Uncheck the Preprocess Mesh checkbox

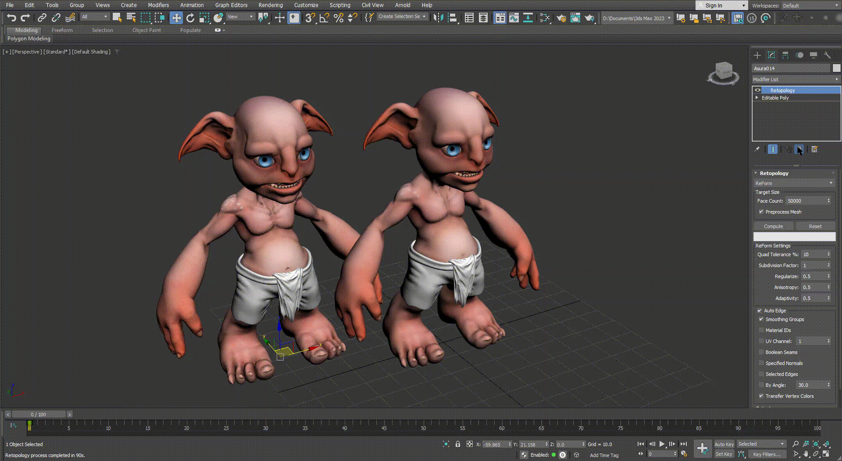pos(762,212)
